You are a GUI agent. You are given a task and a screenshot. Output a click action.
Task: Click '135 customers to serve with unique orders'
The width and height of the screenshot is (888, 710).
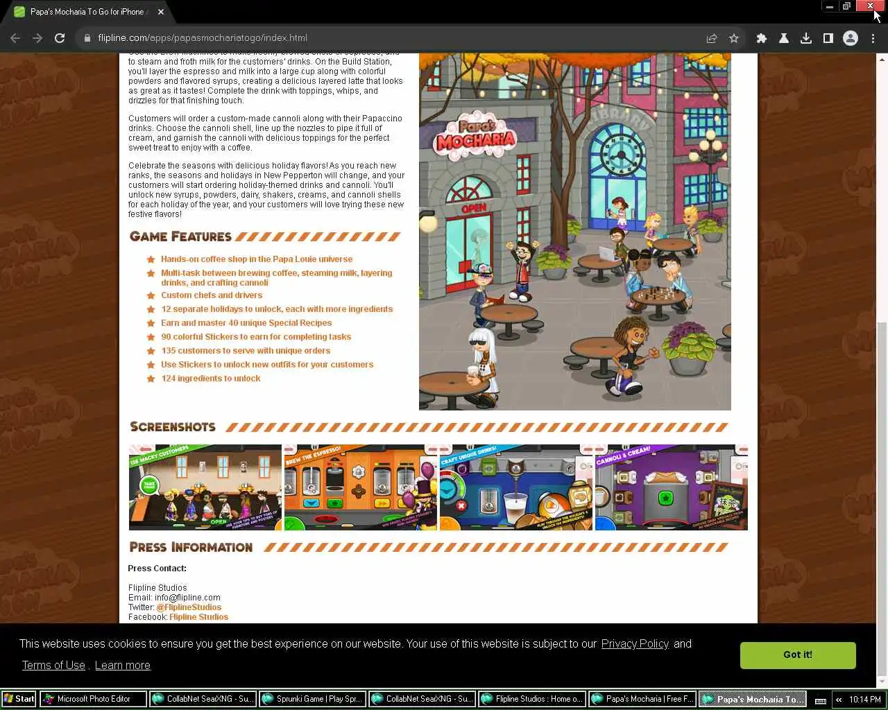click(x=246, y=351)
